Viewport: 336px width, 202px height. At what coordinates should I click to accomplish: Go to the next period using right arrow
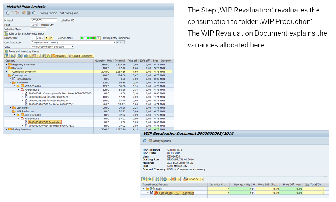51,38
